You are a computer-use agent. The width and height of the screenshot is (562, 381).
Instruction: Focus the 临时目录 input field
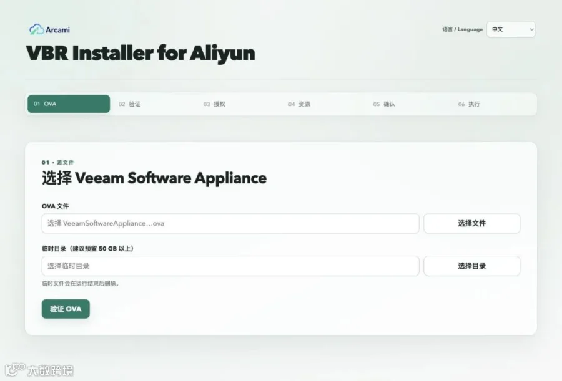(x=230, y=266)
